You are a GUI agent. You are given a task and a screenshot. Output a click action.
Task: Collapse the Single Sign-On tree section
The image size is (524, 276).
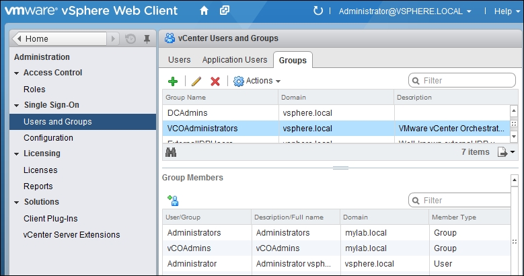(16, 106)
